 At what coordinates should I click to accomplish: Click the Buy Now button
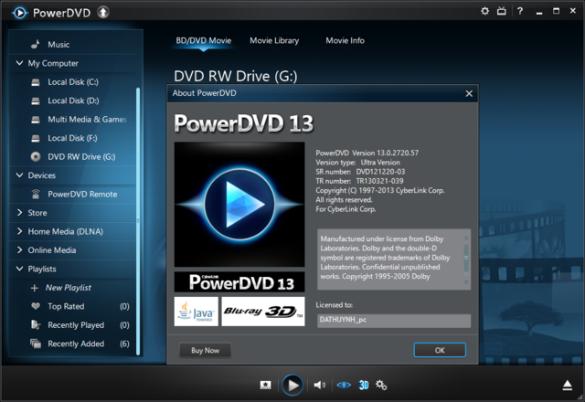click(x=205, y=350)
